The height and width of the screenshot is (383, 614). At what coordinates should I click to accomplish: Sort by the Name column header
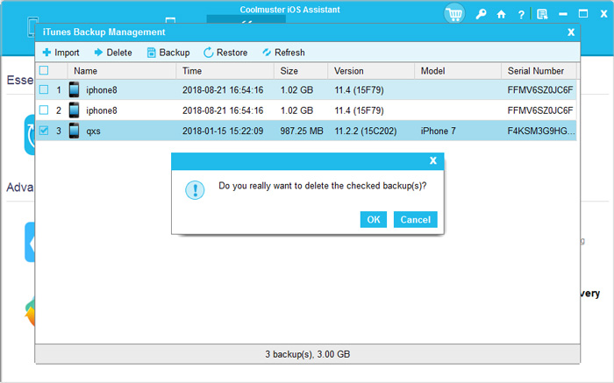click(x=122, y=71)
